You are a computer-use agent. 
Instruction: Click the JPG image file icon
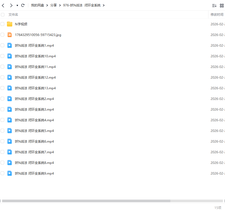click(10, 35)
